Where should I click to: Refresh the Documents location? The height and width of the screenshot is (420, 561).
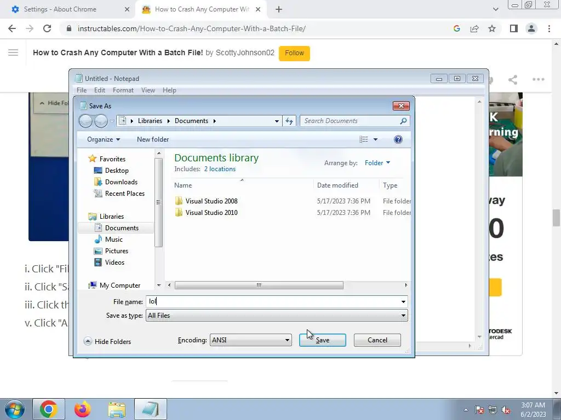[289, 121]
